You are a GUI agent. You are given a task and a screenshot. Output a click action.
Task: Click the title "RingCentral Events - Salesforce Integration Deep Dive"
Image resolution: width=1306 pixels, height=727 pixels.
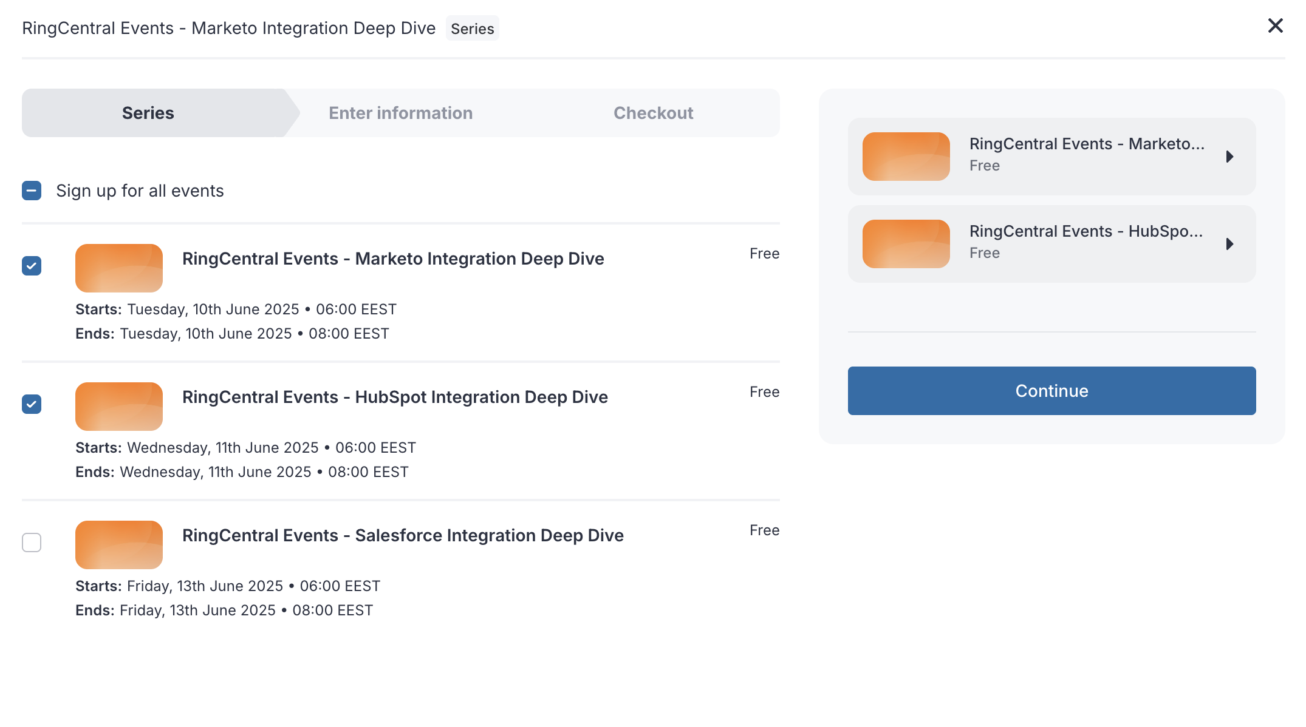(403, 535)
